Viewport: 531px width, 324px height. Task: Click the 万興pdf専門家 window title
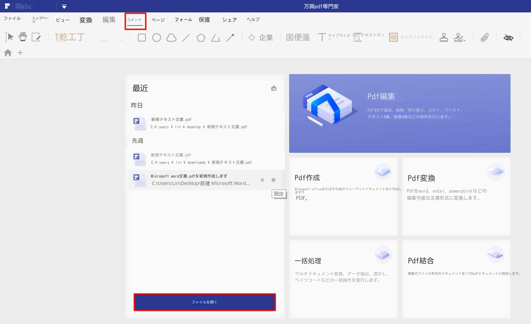point(321,6)
